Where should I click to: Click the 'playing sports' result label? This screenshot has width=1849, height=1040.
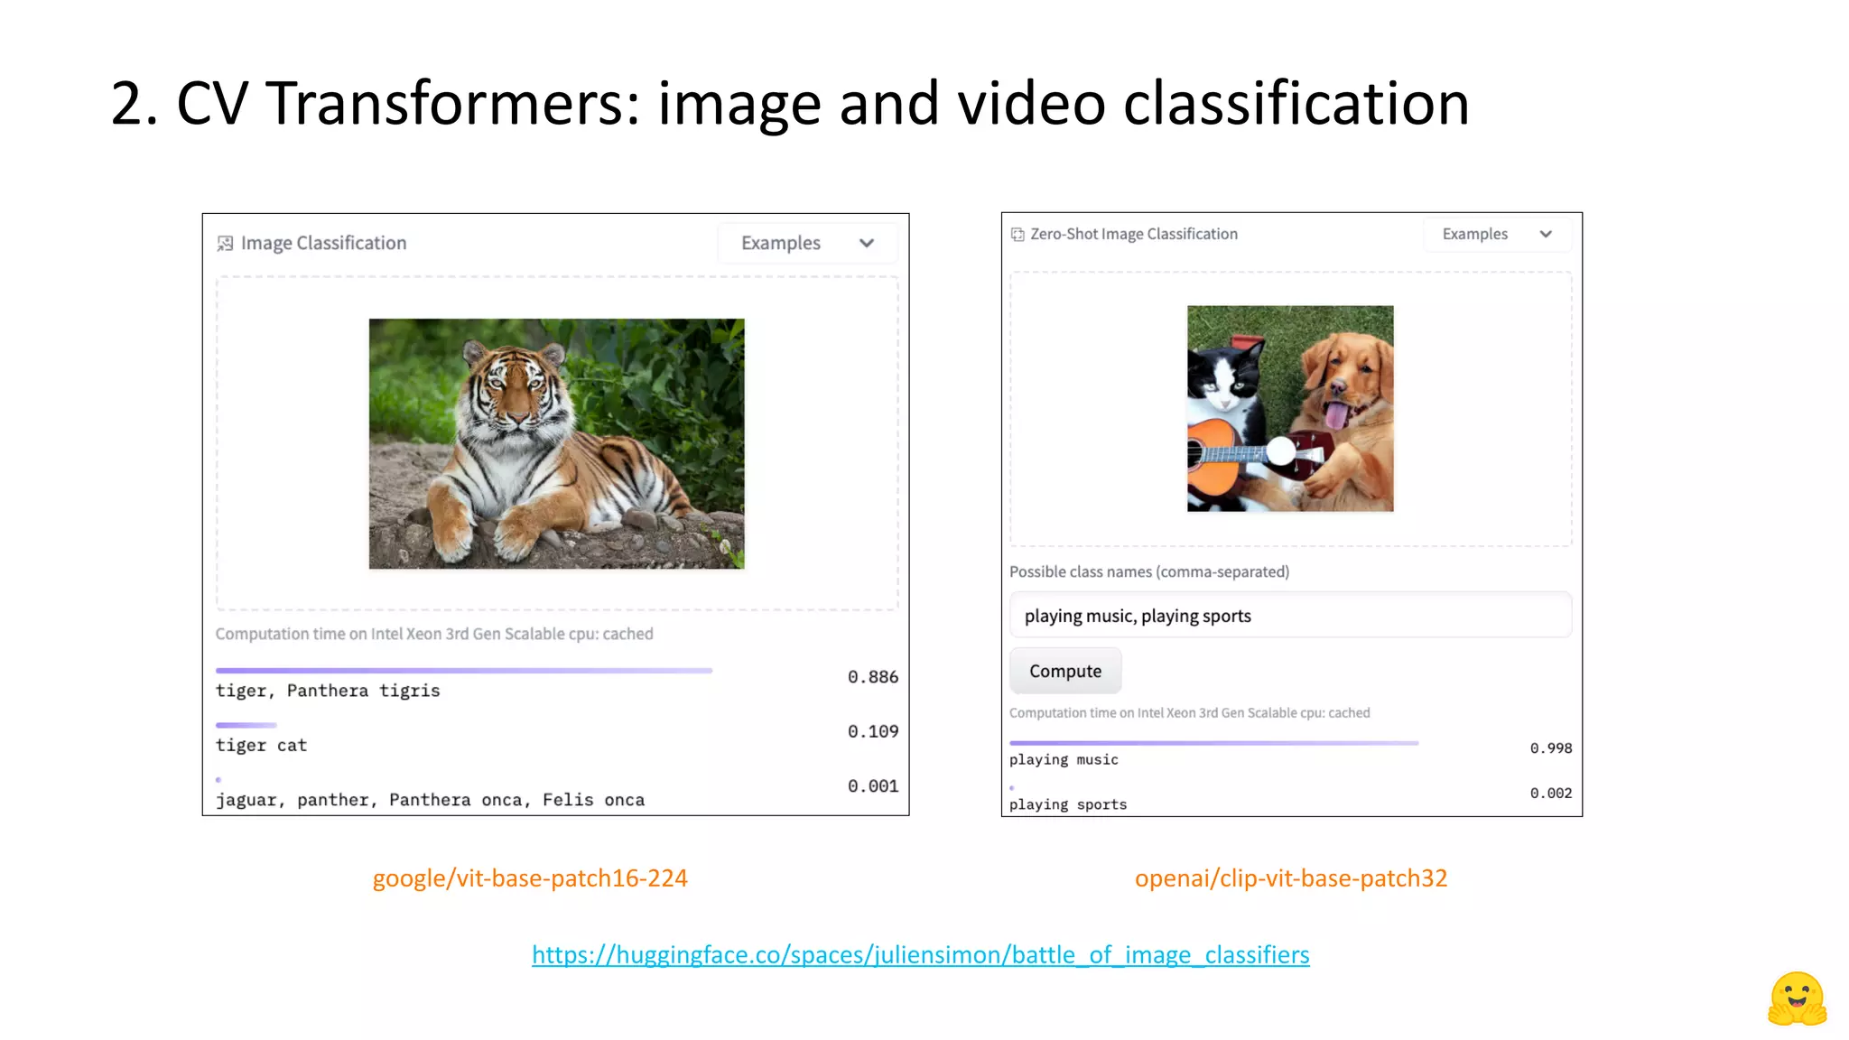(1068, 804)
